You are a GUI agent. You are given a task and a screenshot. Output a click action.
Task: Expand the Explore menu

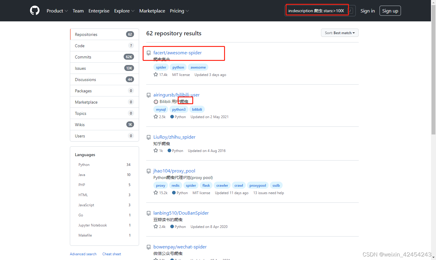coord(124,11)
